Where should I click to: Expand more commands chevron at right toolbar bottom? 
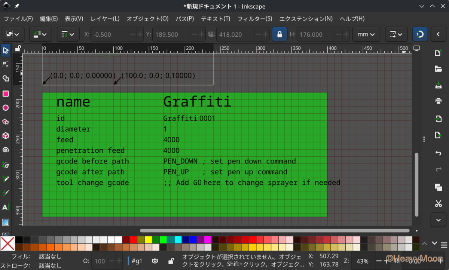[438, 221]
